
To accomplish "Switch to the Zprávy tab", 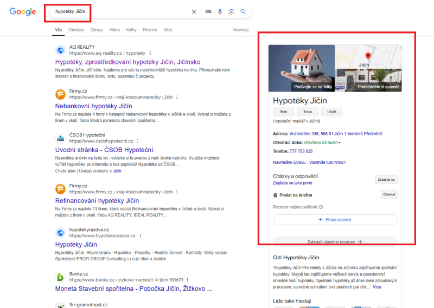I will pyautogui.click(x=97, y=30).
